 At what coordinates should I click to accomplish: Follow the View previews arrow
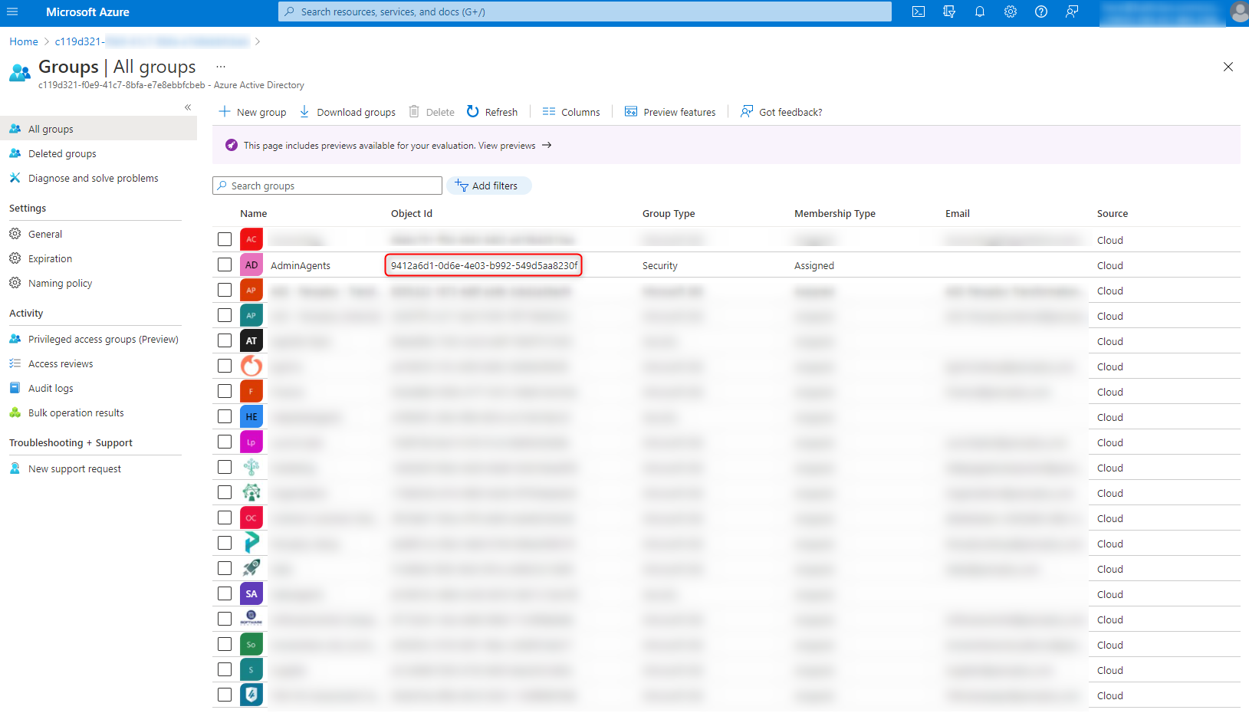pyautogui.click(x=547, y=145)
